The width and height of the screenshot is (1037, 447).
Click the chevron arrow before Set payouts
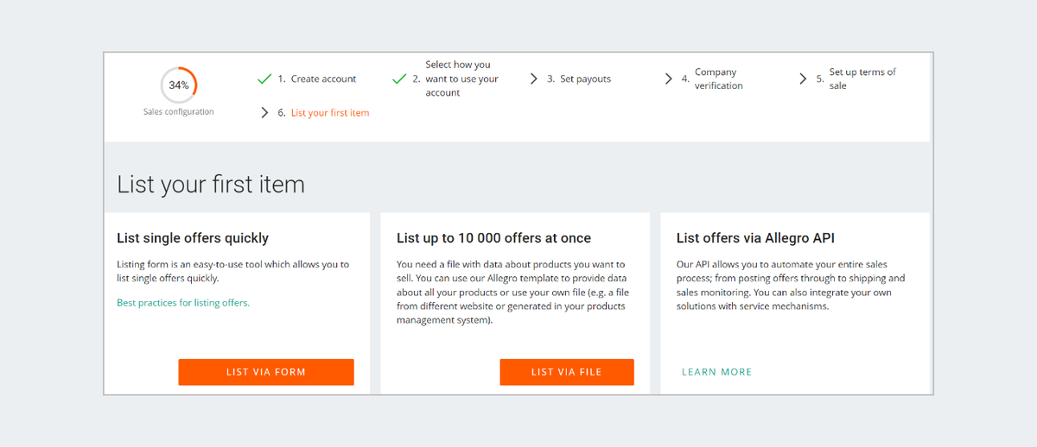(x=534, y=79)
